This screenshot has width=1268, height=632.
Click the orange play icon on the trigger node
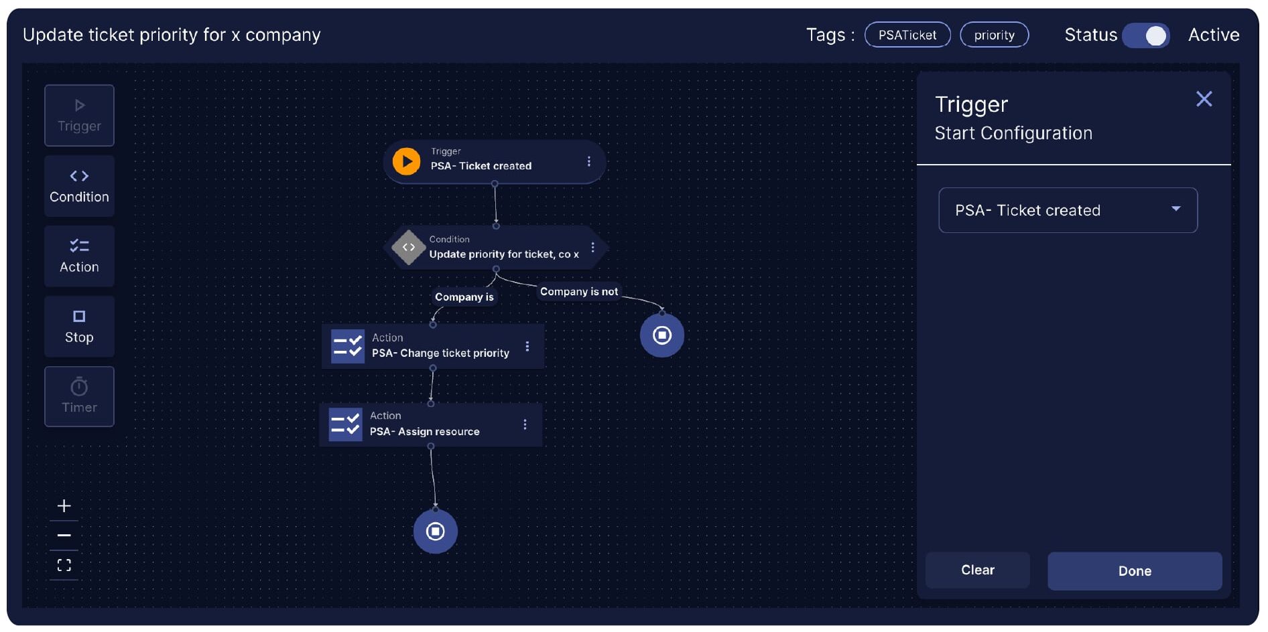tap(406, 161)
